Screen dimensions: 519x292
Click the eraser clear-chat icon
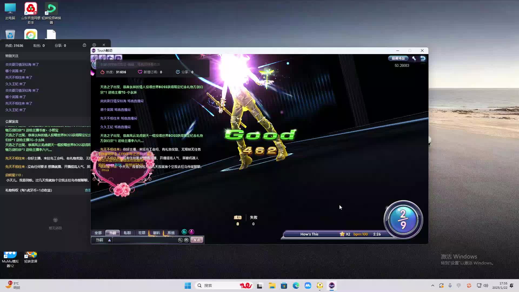click(x=180, y=240)
